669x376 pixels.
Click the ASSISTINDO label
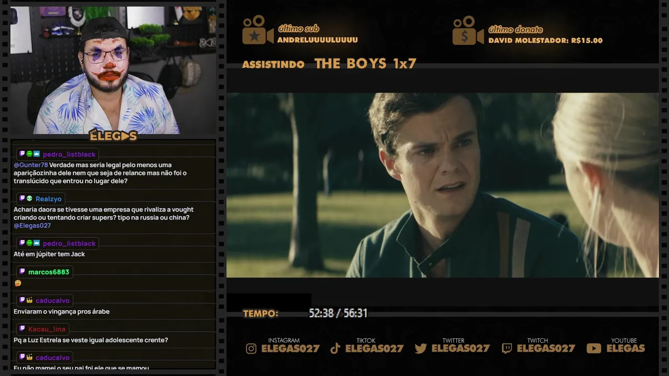click(x=273, y=65)
